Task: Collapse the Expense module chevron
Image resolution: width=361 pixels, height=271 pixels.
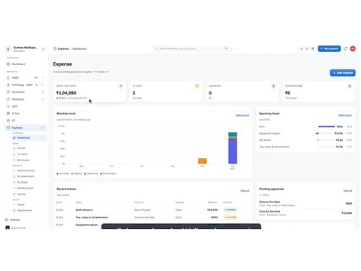Action: (x=43, y=128)
